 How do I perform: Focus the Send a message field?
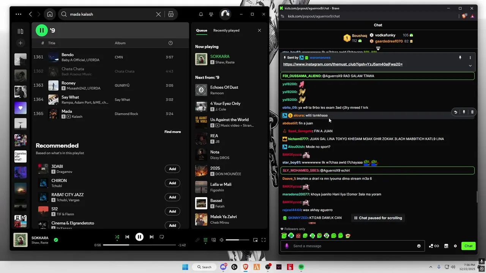coord(353,246)
